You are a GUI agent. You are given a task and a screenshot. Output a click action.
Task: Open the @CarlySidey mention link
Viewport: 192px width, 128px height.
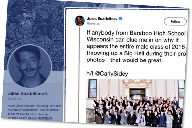112,74
